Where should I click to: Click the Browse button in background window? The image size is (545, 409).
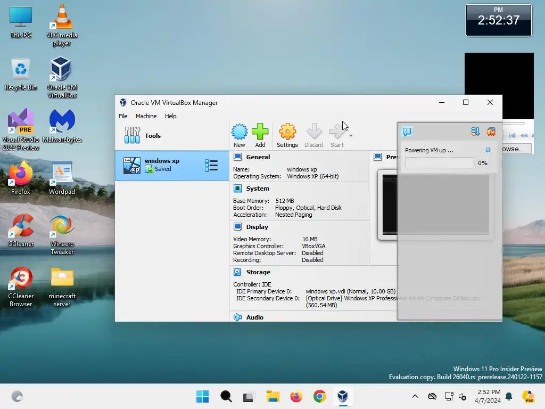pos(517,149)
